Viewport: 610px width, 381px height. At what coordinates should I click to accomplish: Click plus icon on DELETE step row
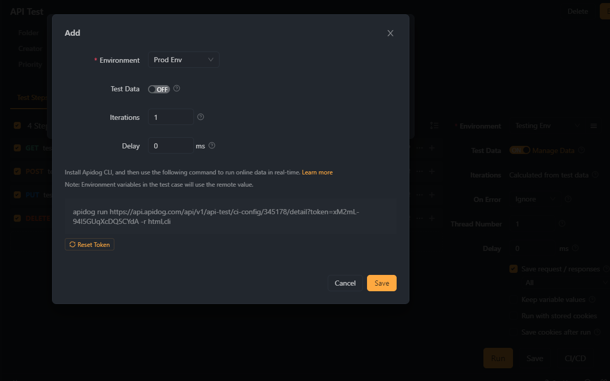432,218
